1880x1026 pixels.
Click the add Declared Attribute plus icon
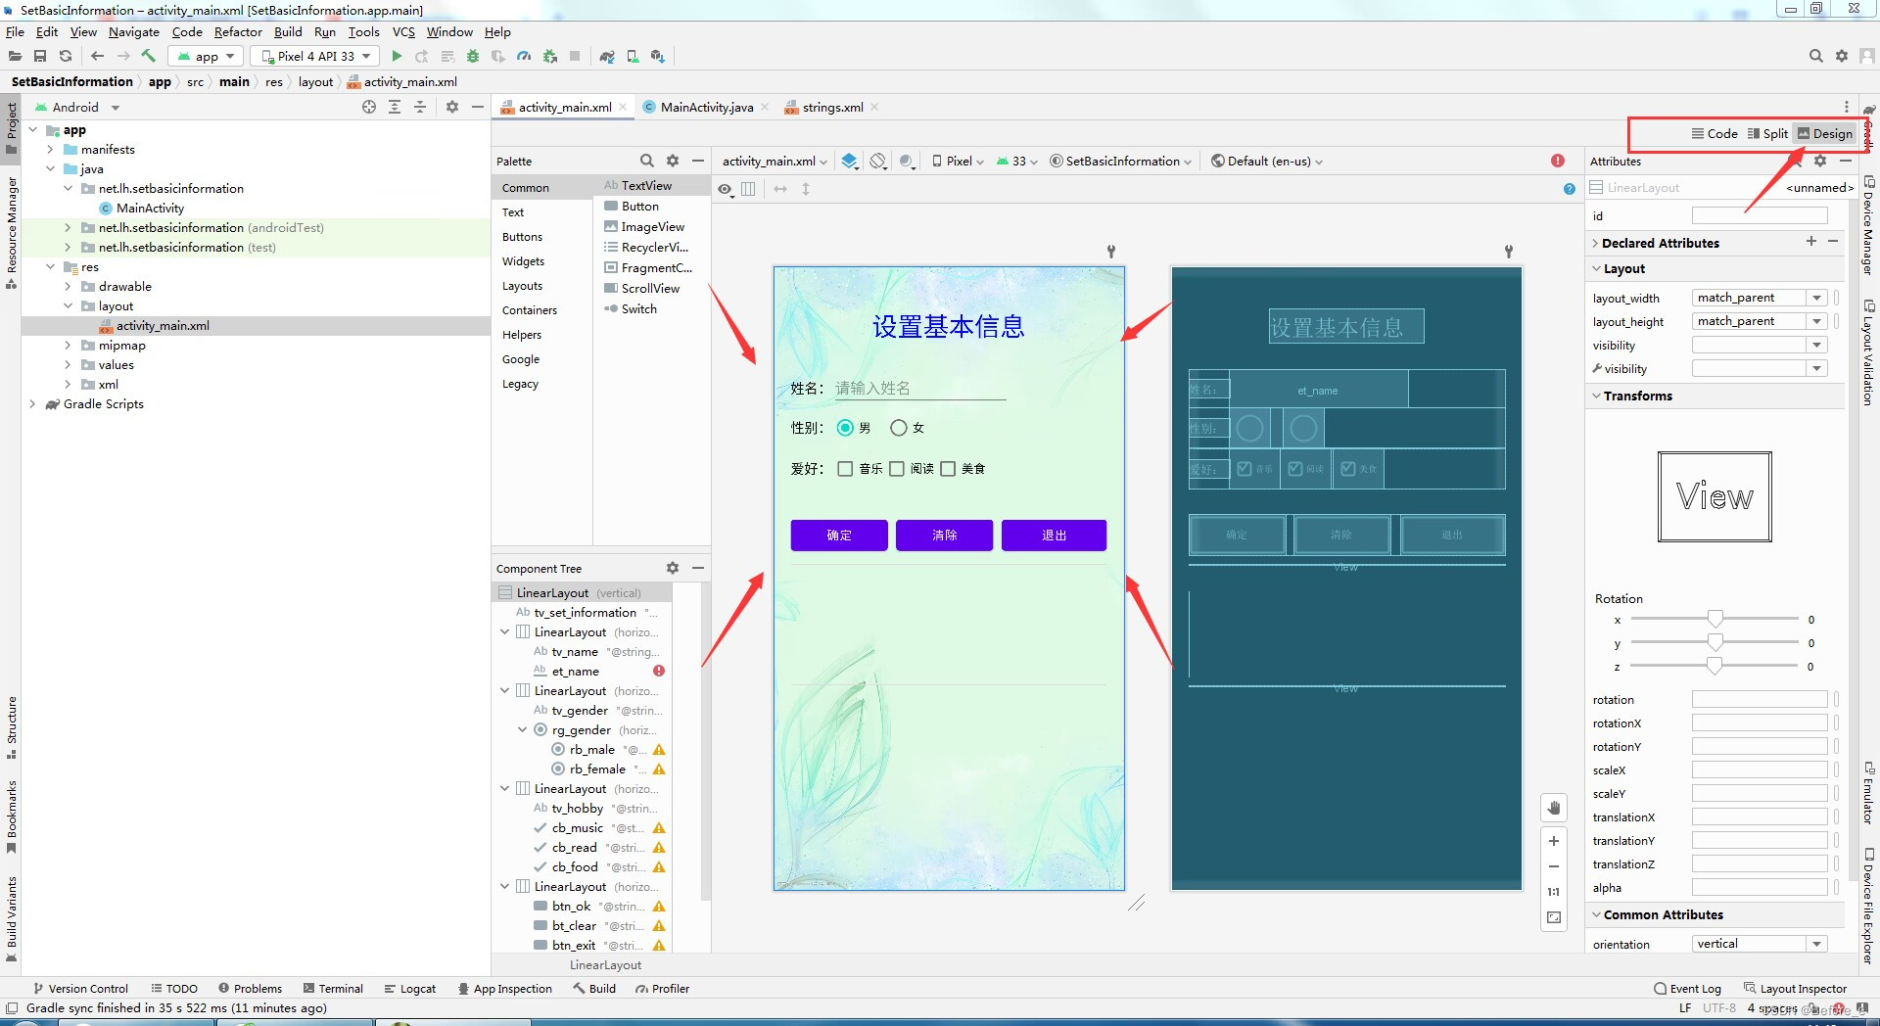(1811, 241)
